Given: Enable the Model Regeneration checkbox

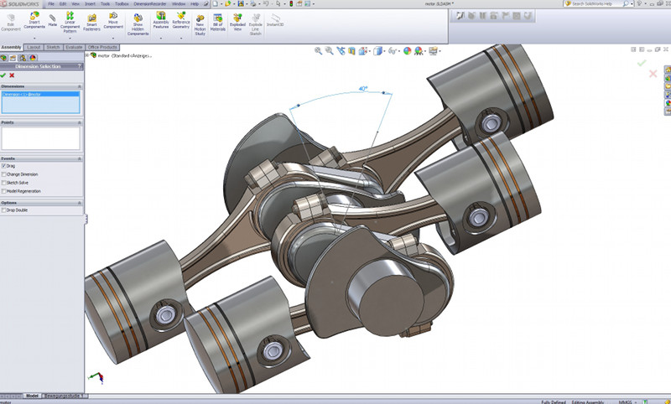Looking at the screenshot, I should pos(4,191).
